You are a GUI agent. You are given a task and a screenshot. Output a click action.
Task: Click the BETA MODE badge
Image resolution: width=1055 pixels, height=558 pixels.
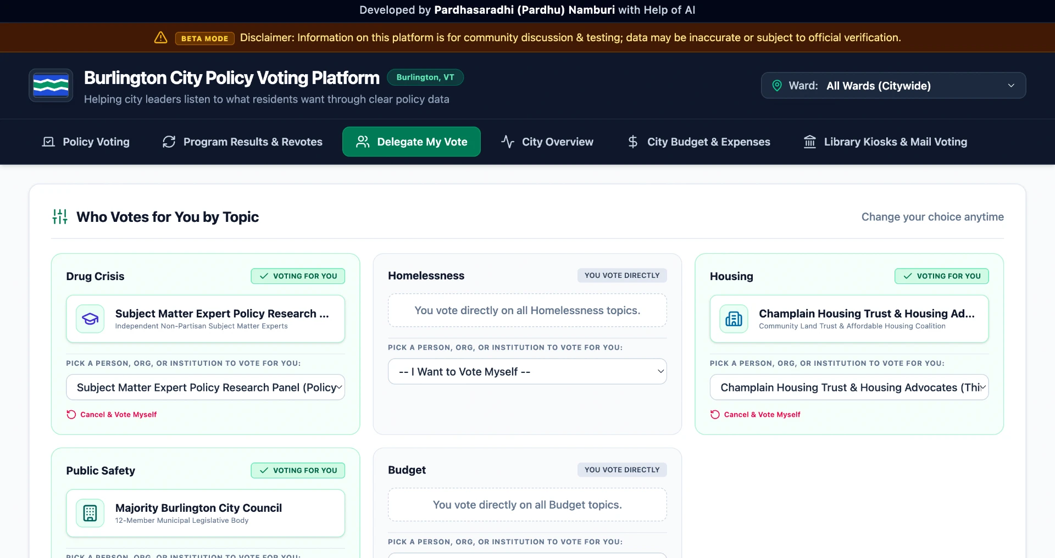[205, 38]
